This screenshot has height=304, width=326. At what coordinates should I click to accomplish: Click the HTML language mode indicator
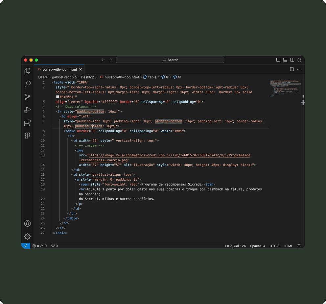[288, 246]
